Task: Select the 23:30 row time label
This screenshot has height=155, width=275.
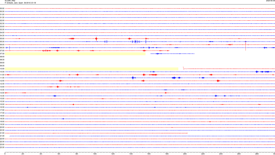Action: click(x=2, y=148)
